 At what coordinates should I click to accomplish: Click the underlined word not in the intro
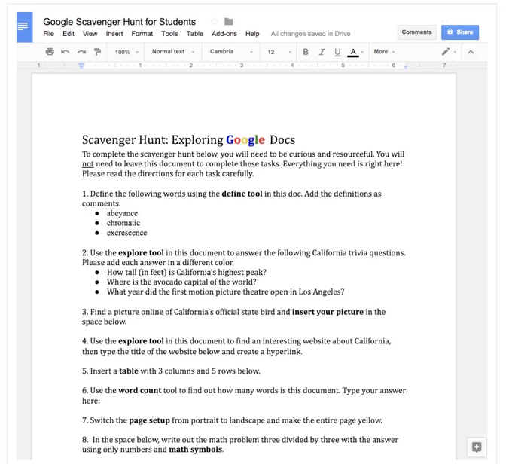[x=88, y=164]
